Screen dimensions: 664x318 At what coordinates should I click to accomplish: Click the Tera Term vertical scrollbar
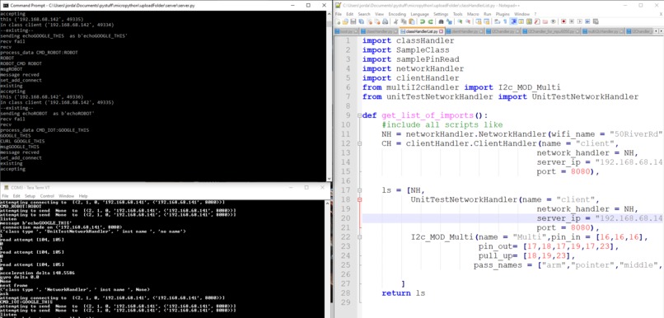pyautogui.click(x=327, y=259)
